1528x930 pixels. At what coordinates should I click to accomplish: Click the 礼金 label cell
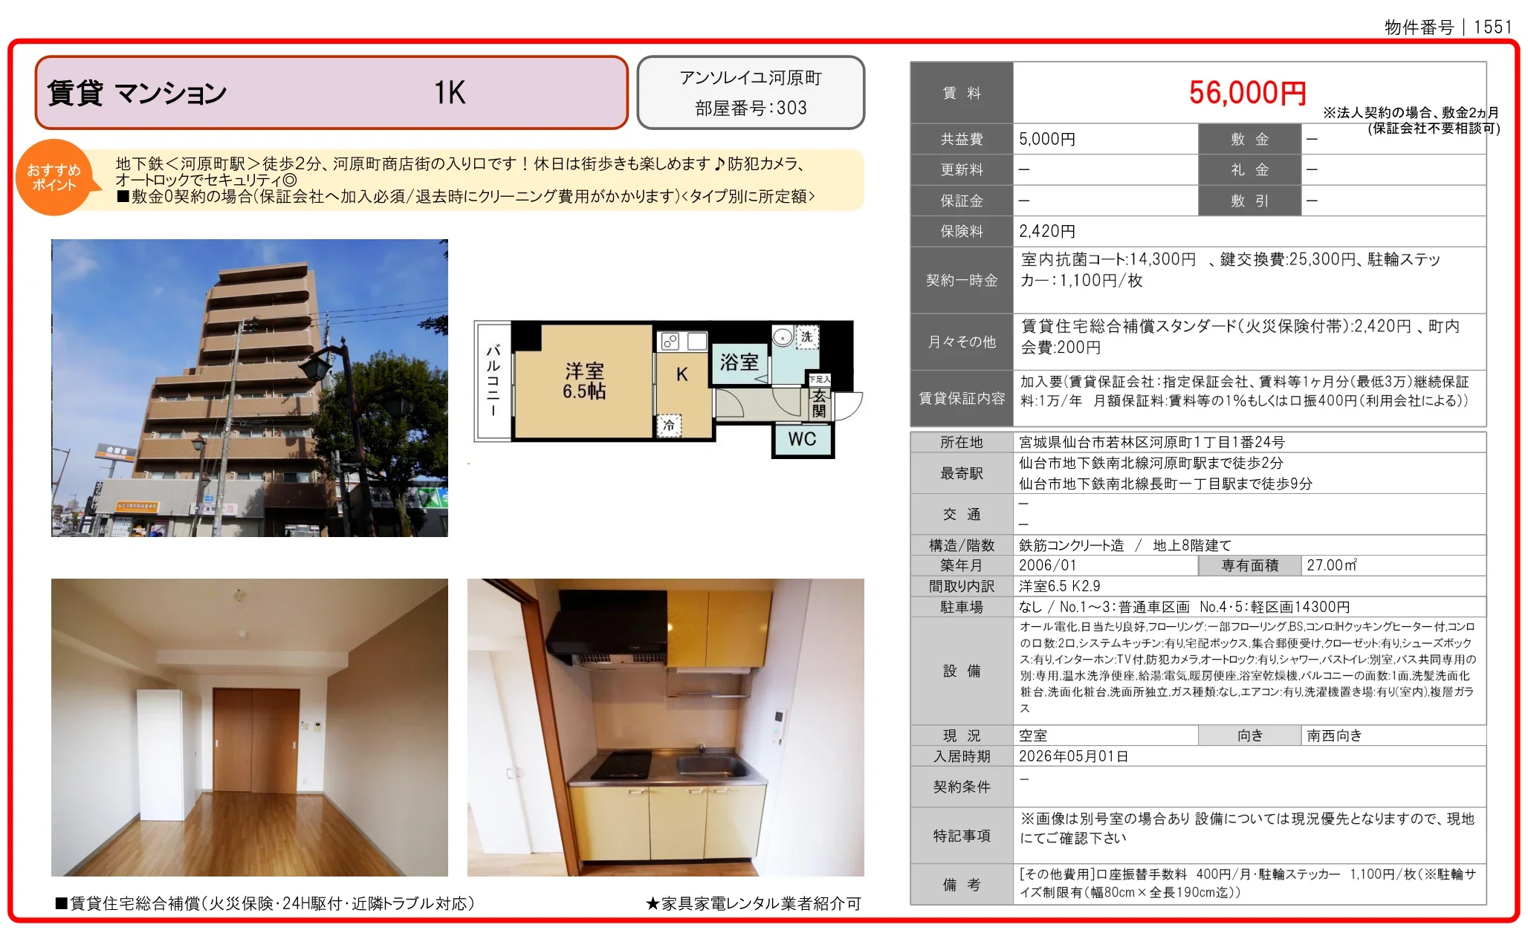[x=1250, y=169]
